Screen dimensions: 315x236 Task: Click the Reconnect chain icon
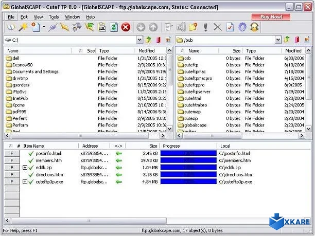pyautogui.click(x=77, y=27)
